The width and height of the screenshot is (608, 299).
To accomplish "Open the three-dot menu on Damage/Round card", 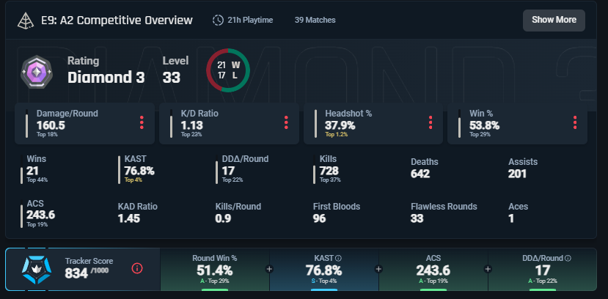I will pyautogui.click(x=142, y=122).
